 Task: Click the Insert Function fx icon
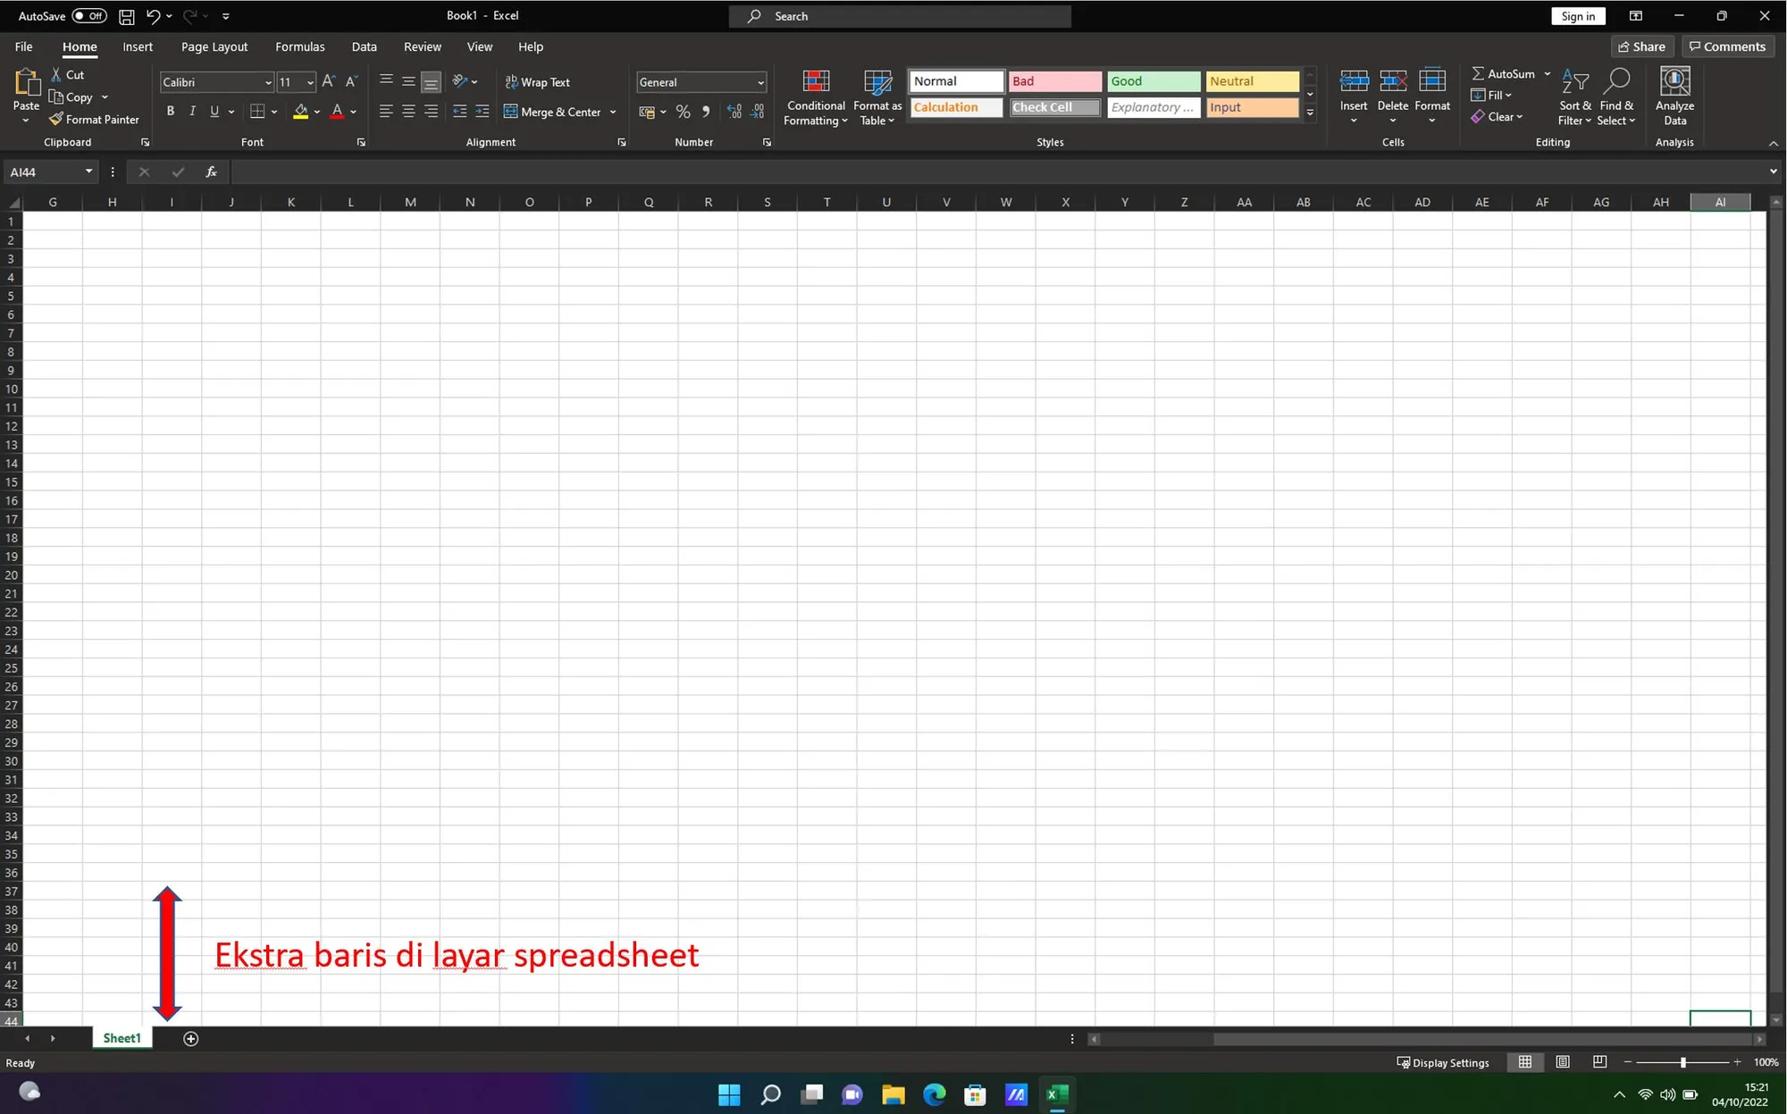211,172
